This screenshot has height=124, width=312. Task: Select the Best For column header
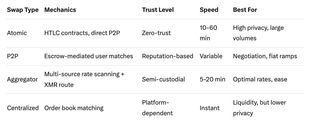click(x=245, y=10)
